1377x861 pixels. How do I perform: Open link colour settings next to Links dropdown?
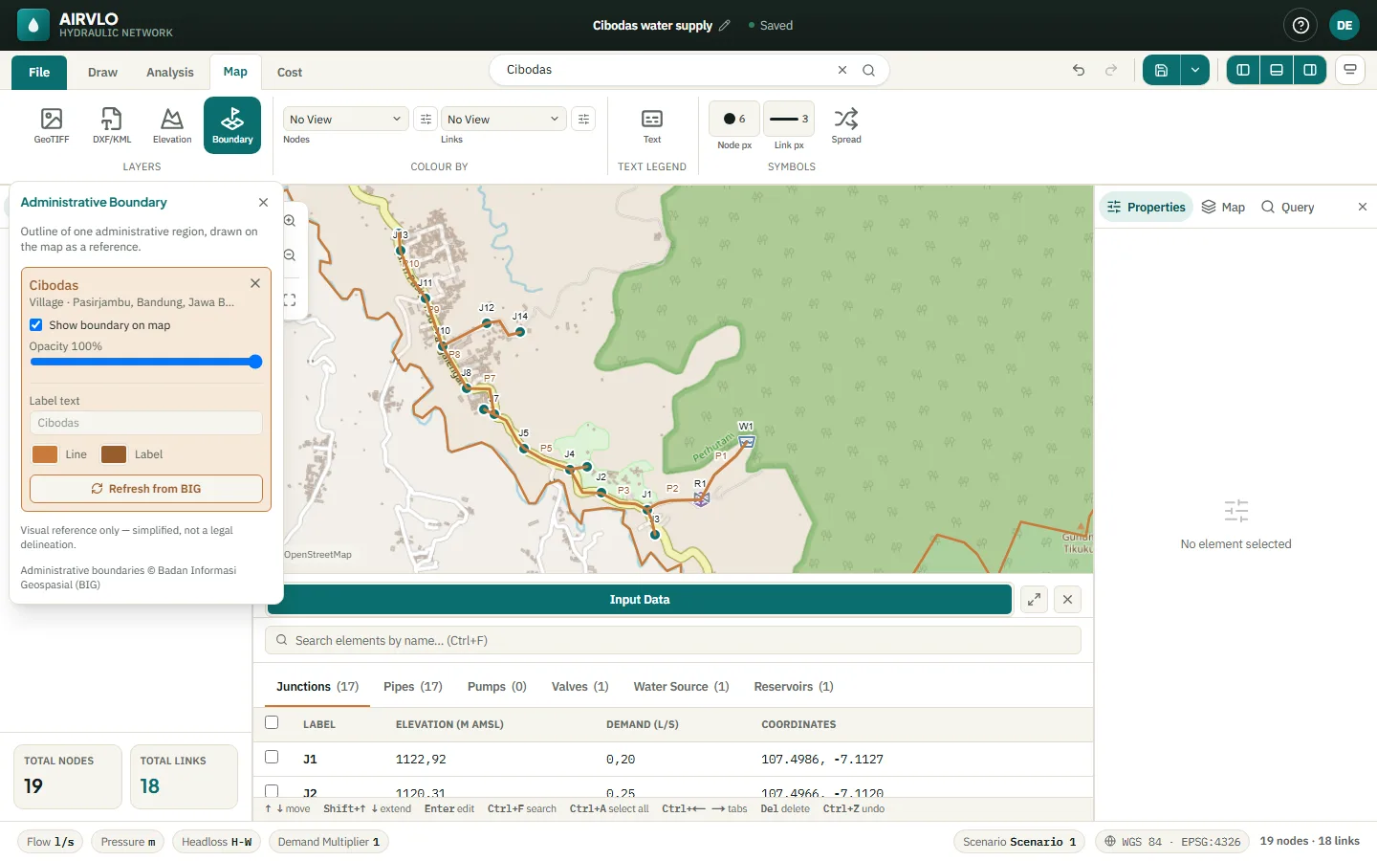tap(583, 119)
